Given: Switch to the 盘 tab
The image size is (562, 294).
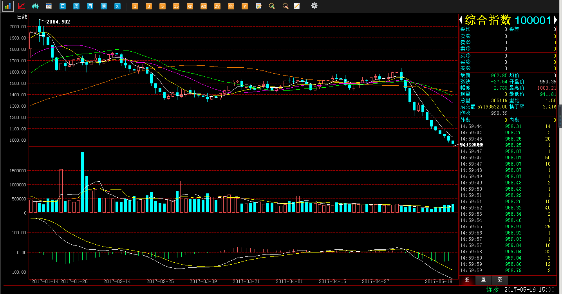Looking at the screenshot, I should point(483,280).
